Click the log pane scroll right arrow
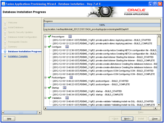This screenshot has height=123, width=164. coord(155,108)
